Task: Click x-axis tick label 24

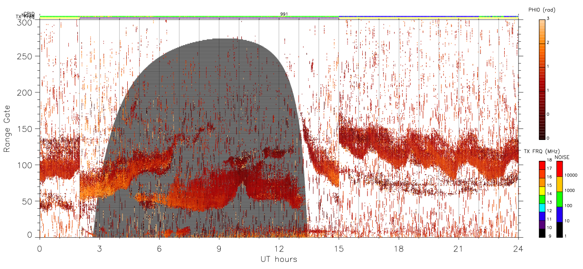Action: pos(518,248)
